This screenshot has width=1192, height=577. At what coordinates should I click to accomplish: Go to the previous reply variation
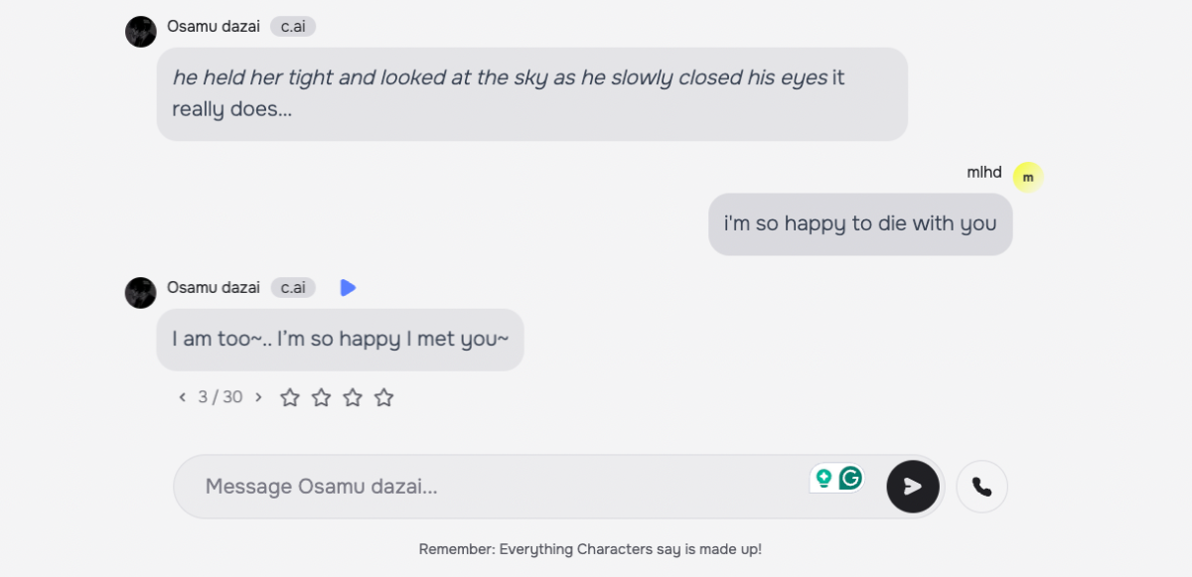(183, 397)
